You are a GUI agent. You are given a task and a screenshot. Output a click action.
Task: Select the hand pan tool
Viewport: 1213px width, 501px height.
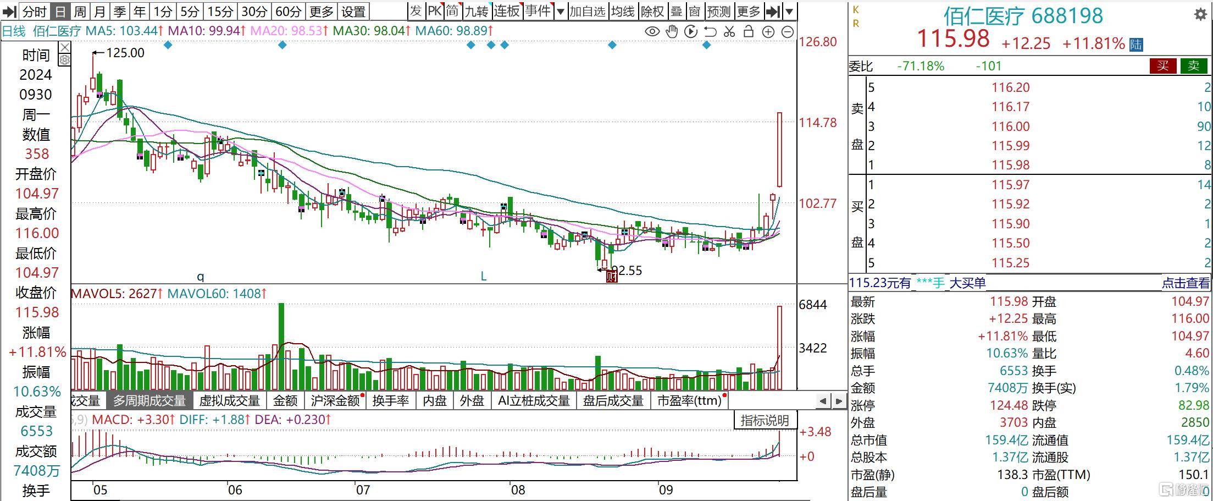click(672, 32)
